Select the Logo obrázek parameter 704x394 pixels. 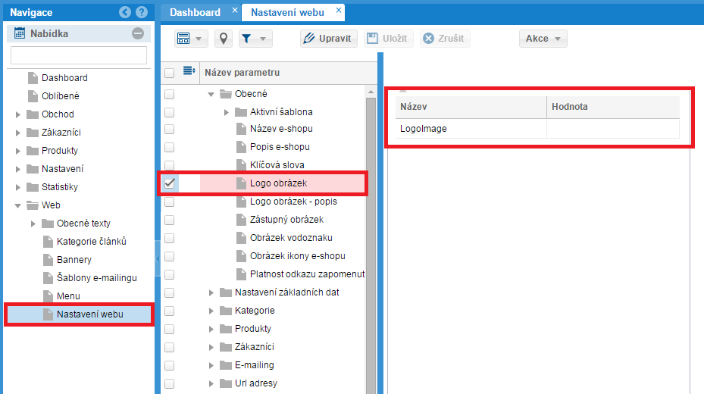click(x=278, y=183)
